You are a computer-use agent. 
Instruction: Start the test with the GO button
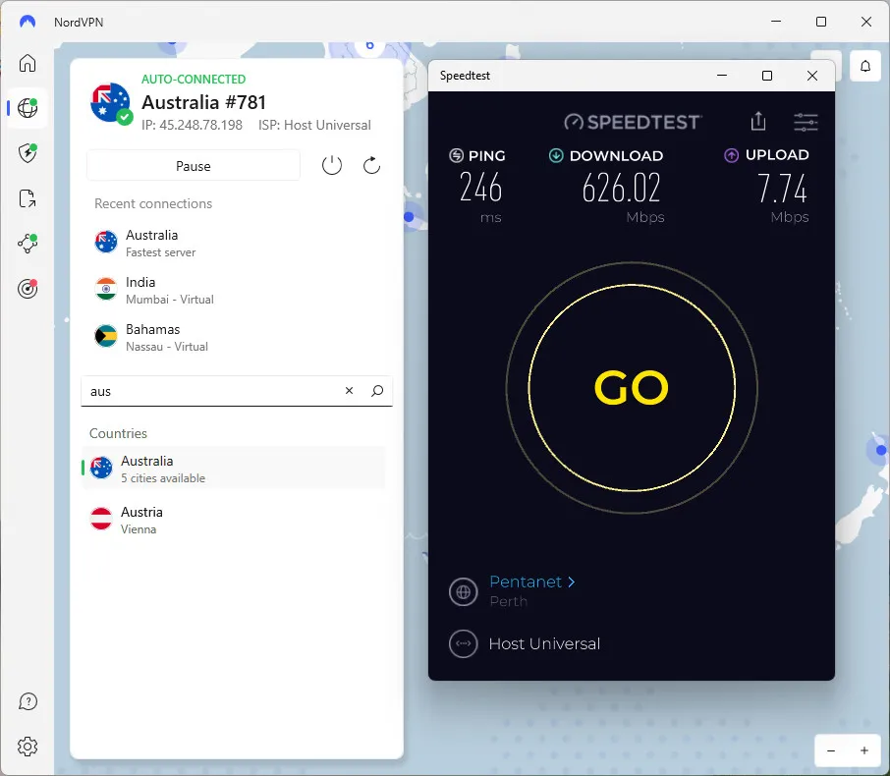pyautogui.click(x=632, y=387)
